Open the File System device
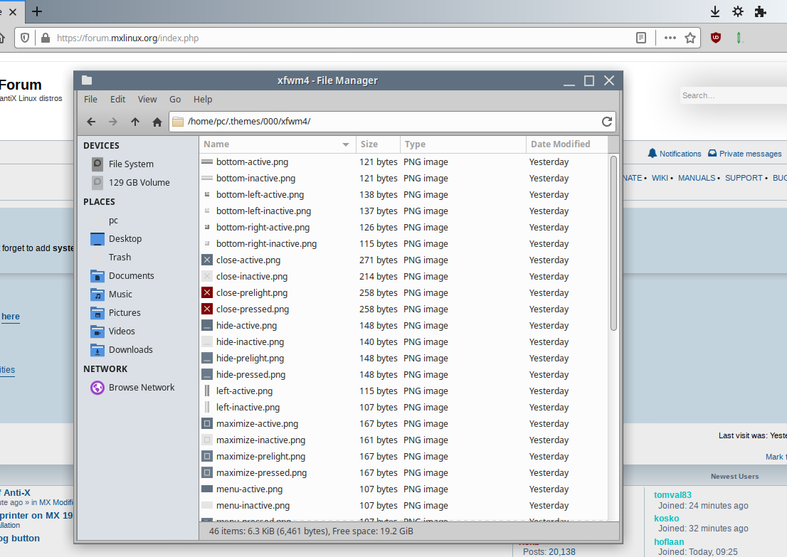Viewport: 787px width, 557px height. coord(130,164)
